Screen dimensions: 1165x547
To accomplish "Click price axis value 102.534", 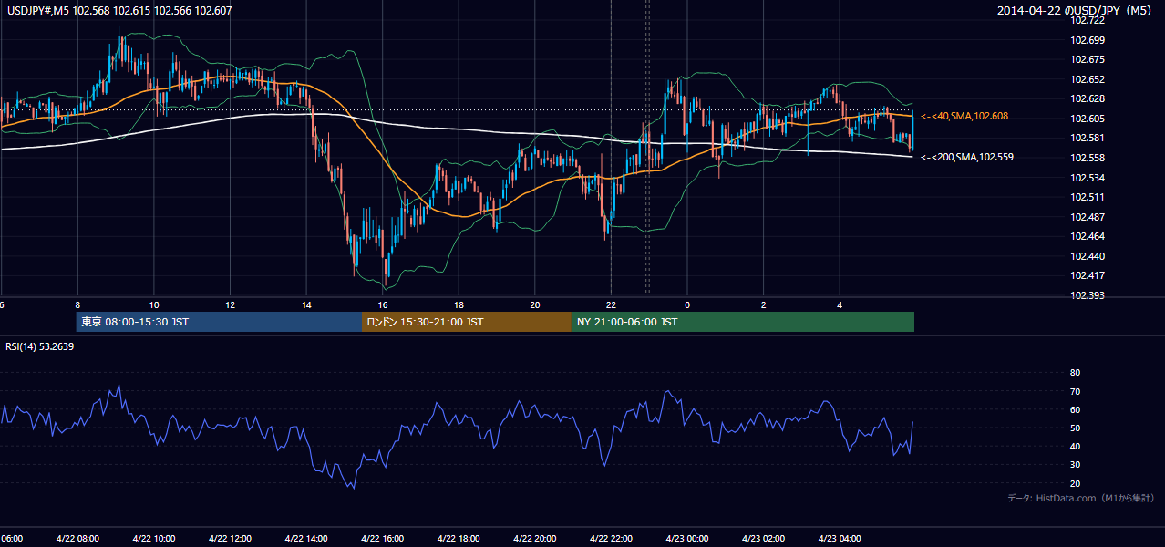I will 1087,178.
